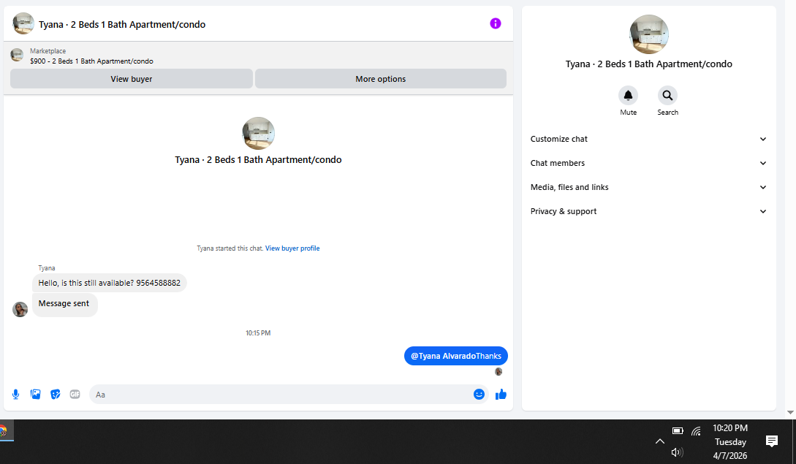Click the '$900 - 2 Beds 1 Bath Apartment/condo' listing text
Viewport: 796px width, 464px height.
pyautogui.click(x=91, y=61)
